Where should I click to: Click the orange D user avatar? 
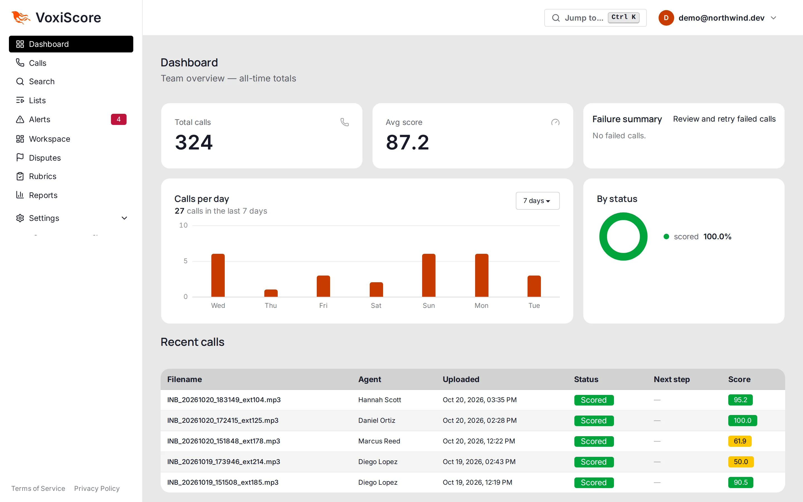[666, 18]
